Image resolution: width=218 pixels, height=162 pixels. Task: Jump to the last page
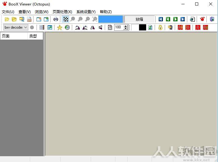coord(183,19)
